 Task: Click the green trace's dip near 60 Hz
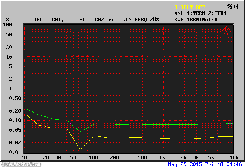pos(80,132)
